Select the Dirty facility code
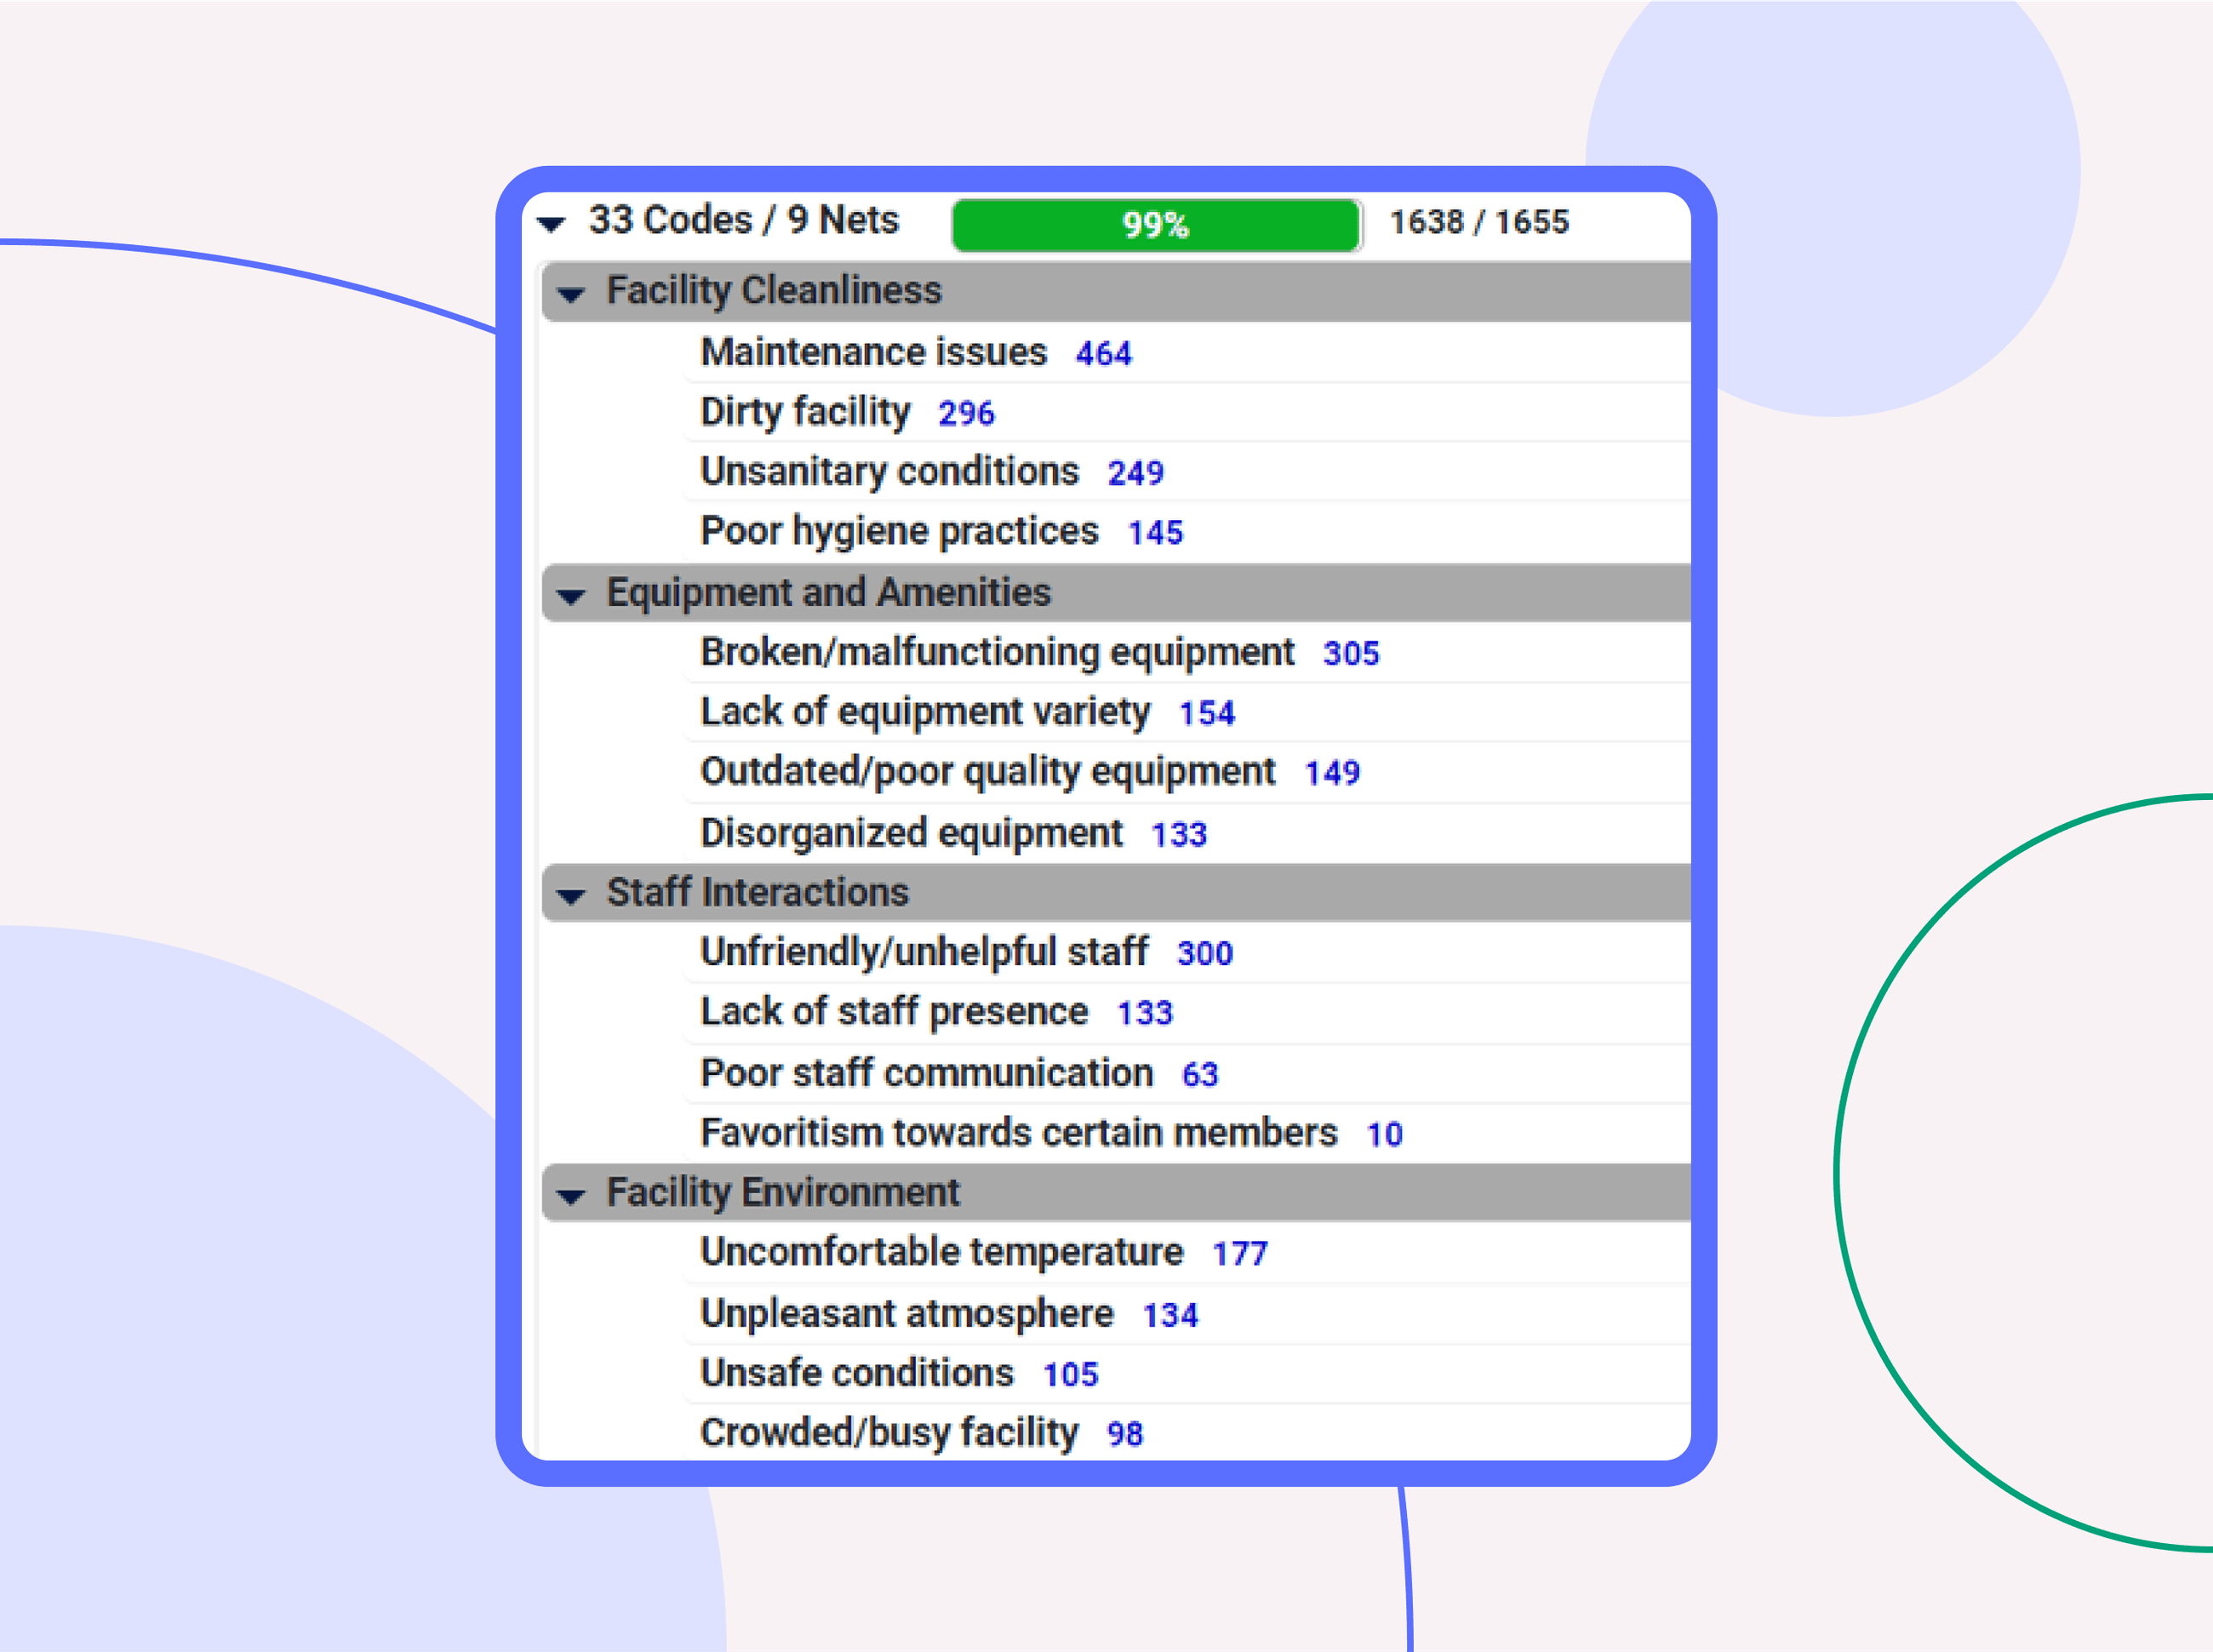 point(804,412)
